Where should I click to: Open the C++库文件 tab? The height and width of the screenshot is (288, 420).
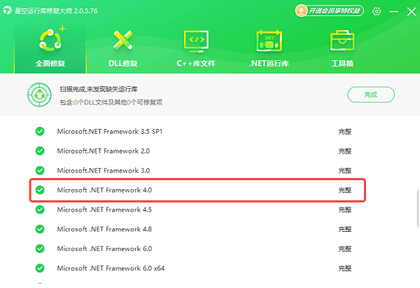pyautogui.click(x=196, y=49)
